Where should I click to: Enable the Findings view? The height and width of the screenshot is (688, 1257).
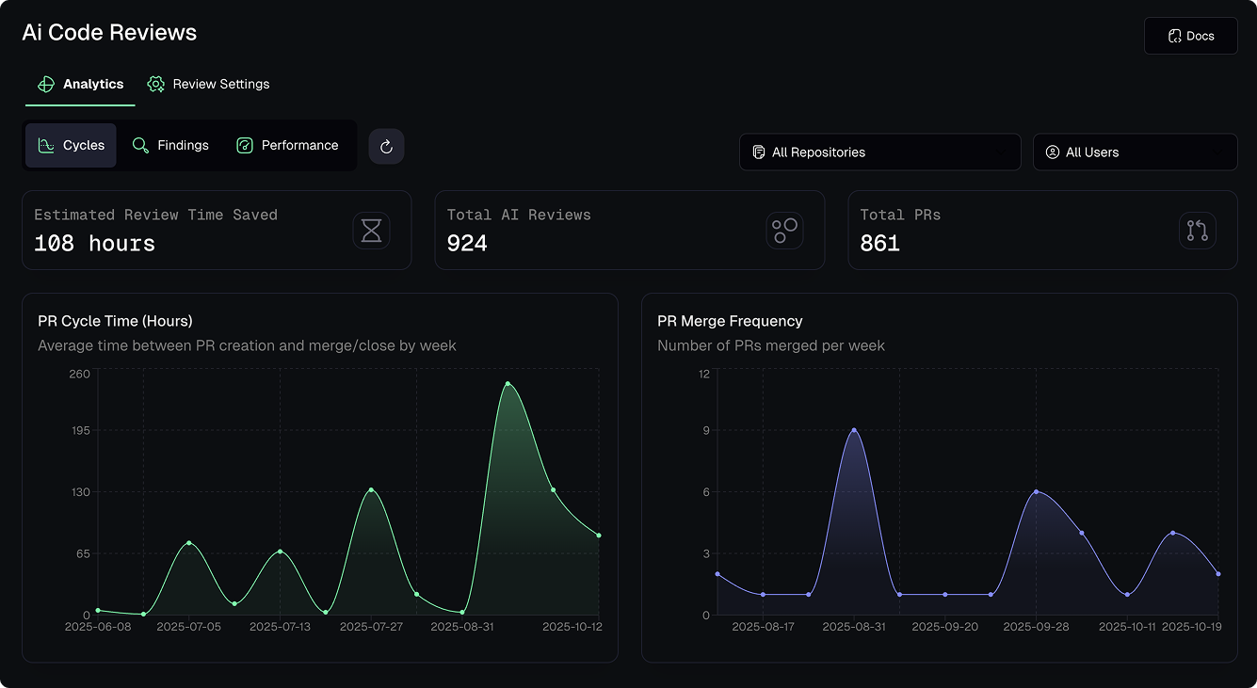[x=170, y=145]
